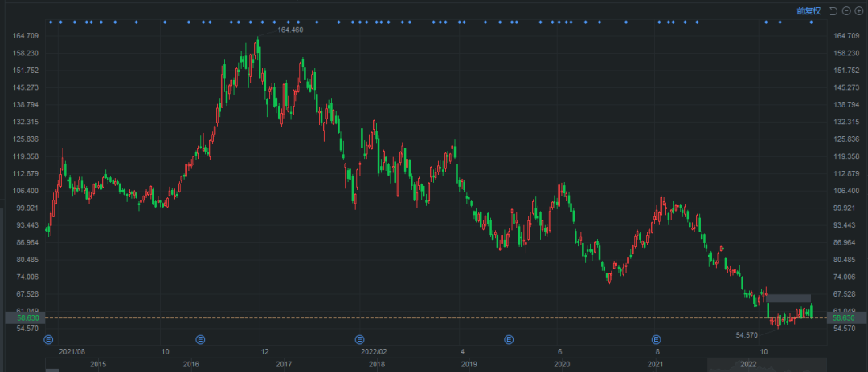868x372 pixels.
Task: Click the 54.570 low price annotation
Action: 747,334
